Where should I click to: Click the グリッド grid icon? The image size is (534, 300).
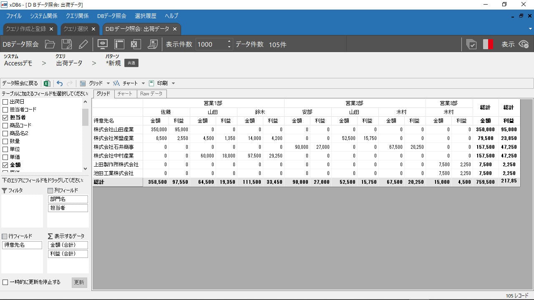[x=83, y=83]
